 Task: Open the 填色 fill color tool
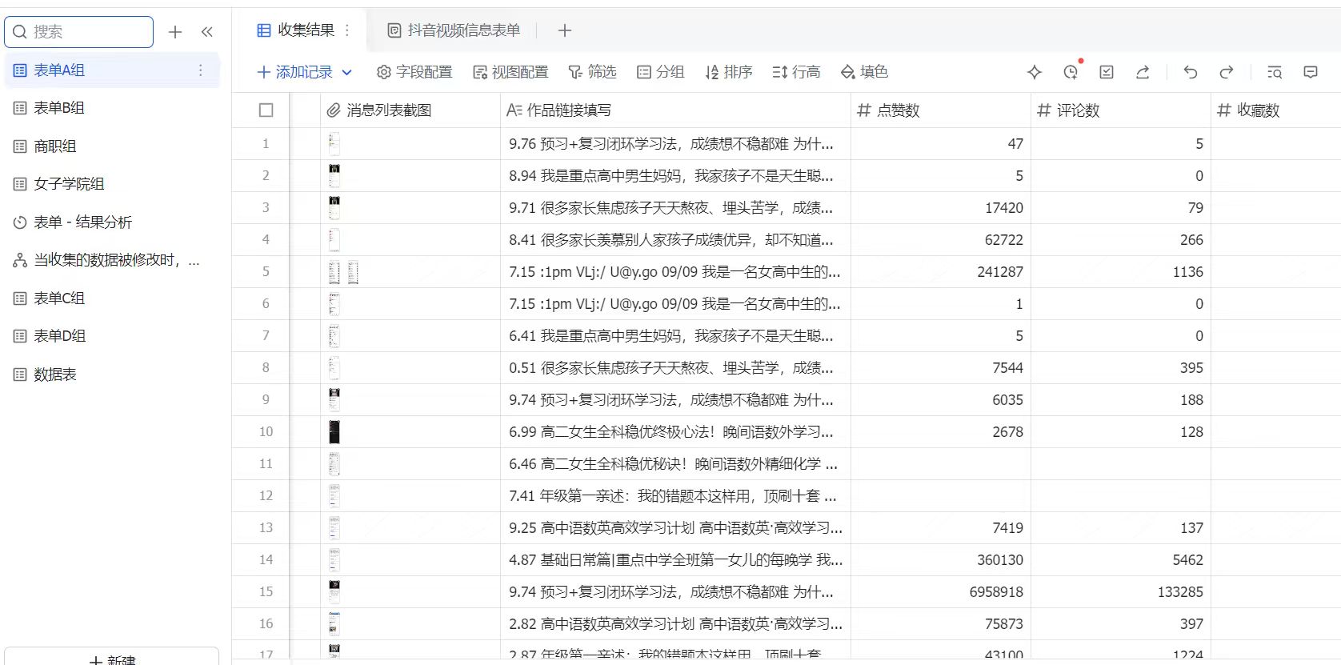point(864,72)
